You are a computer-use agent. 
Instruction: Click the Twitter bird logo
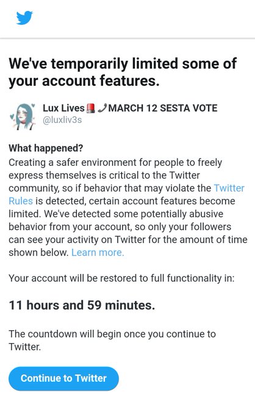24,18
